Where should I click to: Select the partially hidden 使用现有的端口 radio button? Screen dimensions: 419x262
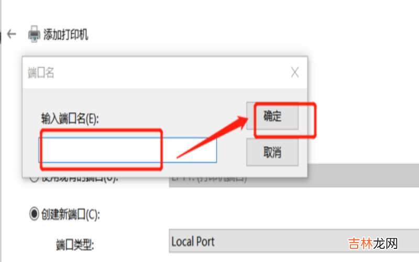click(34, 178)
